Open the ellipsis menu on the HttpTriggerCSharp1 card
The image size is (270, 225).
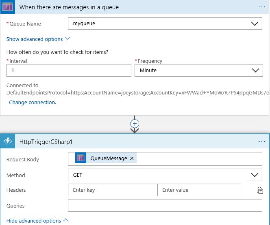pos(262,141)
